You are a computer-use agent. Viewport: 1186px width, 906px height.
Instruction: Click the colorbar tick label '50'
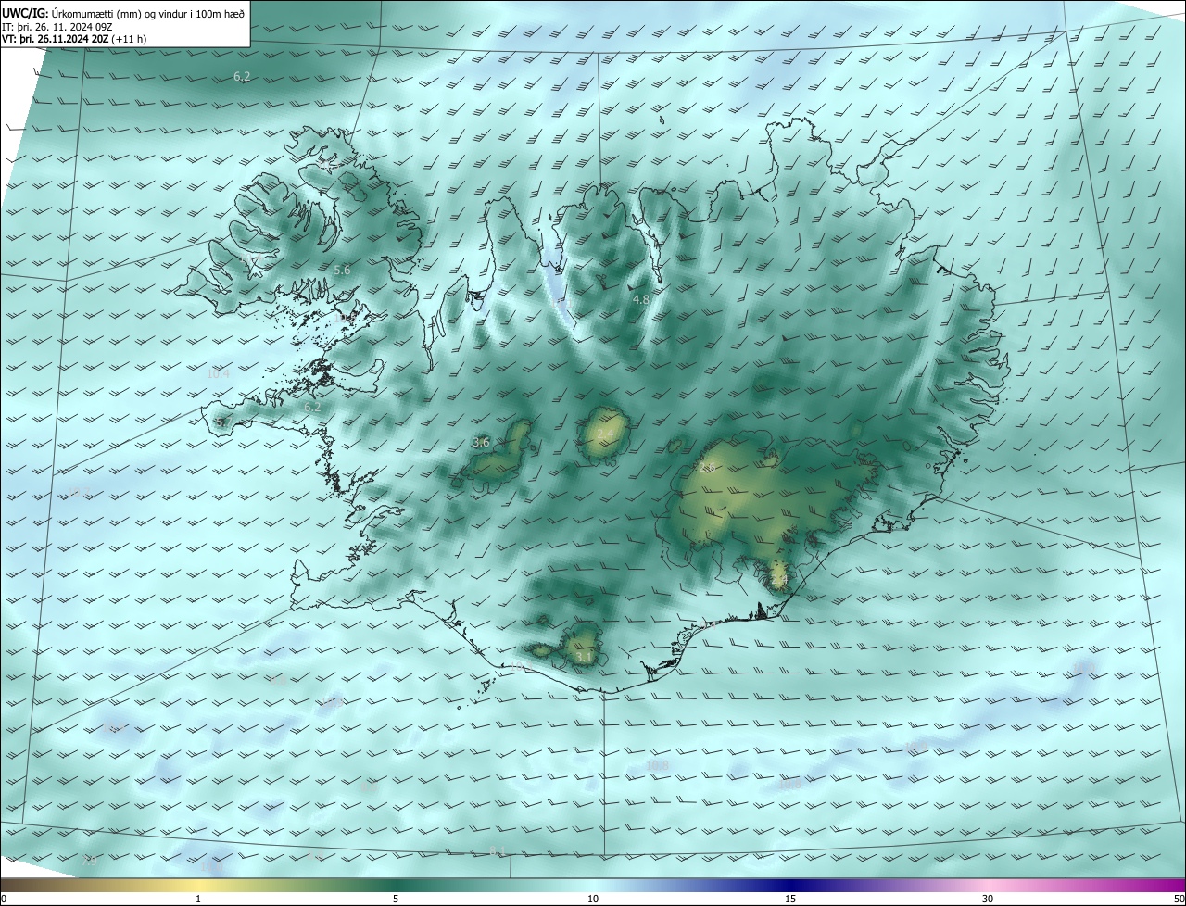tap(1179, 899)
